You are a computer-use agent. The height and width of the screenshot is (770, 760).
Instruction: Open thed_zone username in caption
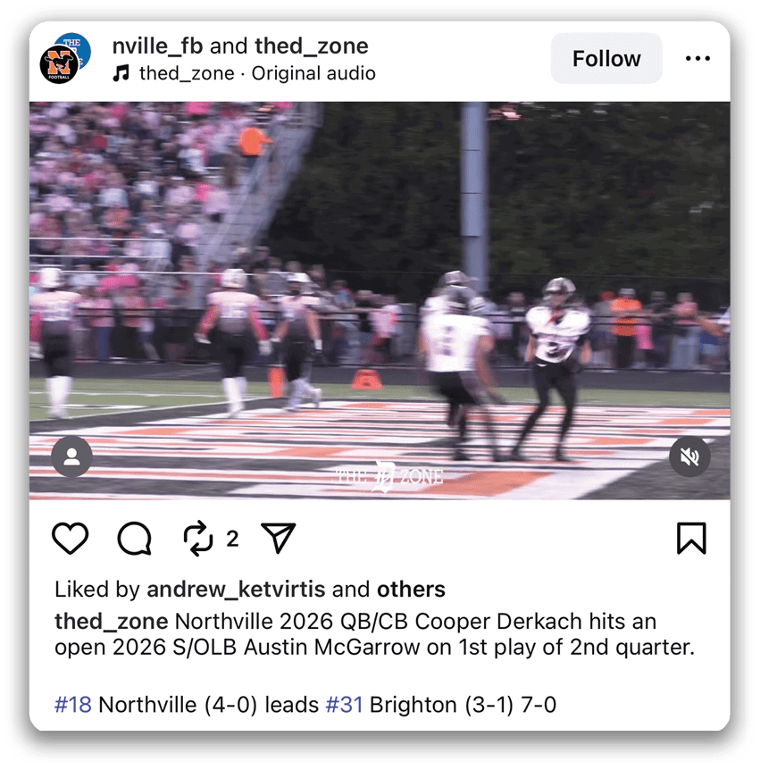tap(112, 621)
